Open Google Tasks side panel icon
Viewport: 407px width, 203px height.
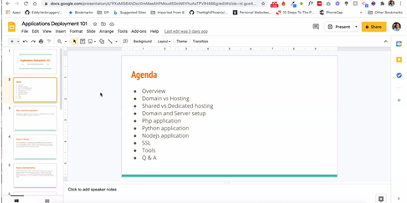coord(399,76)
